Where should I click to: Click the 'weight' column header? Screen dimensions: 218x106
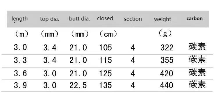point(162,19)
